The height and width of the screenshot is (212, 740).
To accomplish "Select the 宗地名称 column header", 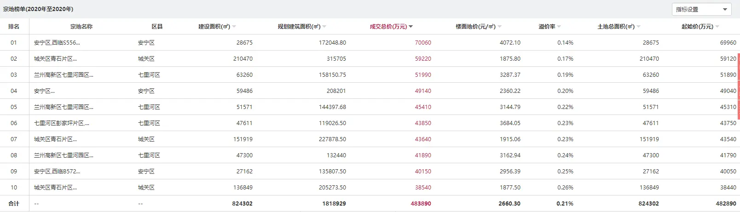I will click(x=81, y=27).
